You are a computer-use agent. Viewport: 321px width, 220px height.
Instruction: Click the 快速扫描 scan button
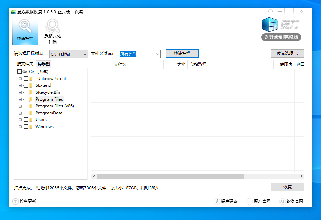[182, 54]
